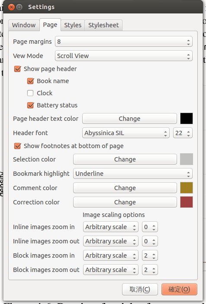The width and height of the screenshot is (206, 304).
Task: Click the black page header color swatch
Action: tap(187, 119)
